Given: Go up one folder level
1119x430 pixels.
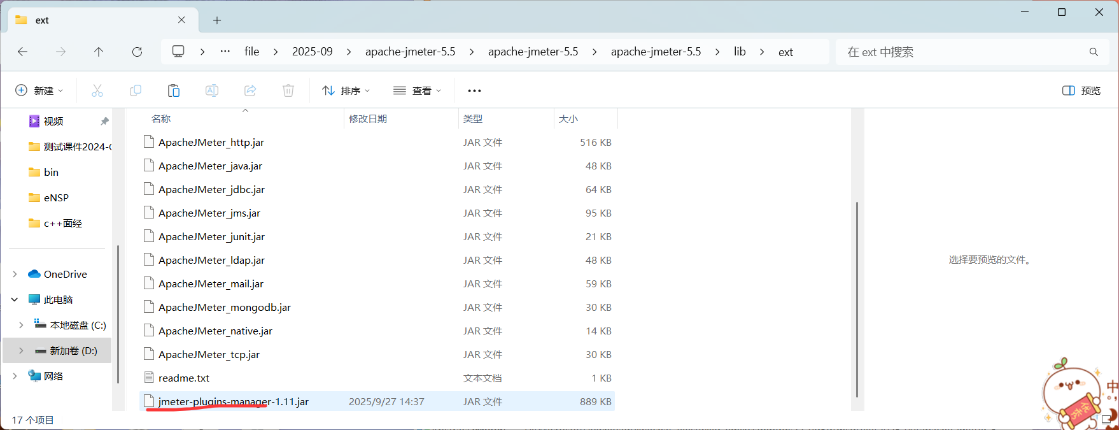Looking at the screenshot, I should pos(99,52).
